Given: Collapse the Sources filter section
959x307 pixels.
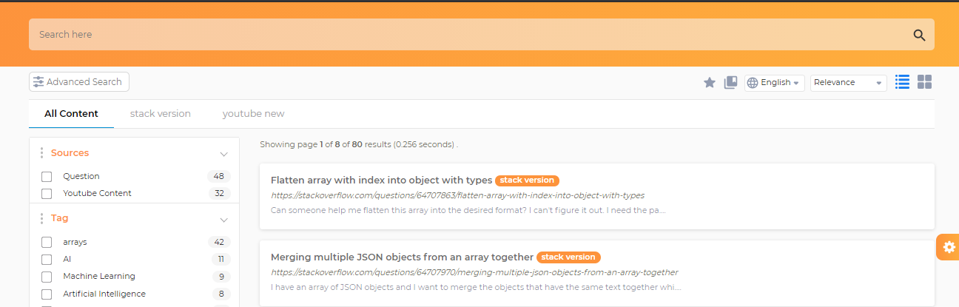Looking at the screenshot, I should pos(223,154).
